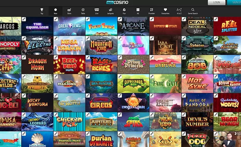Open Doctor Electro game thumbnail
241x147 pixels.
pyautogui.click(x=37, y=45)
